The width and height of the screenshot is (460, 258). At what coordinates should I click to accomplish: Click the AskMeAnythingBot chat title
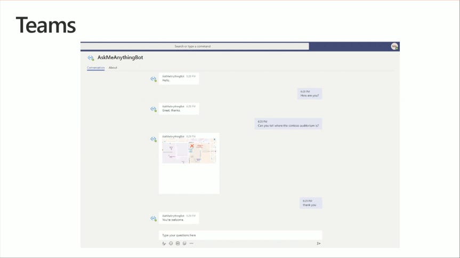[120, 58]
